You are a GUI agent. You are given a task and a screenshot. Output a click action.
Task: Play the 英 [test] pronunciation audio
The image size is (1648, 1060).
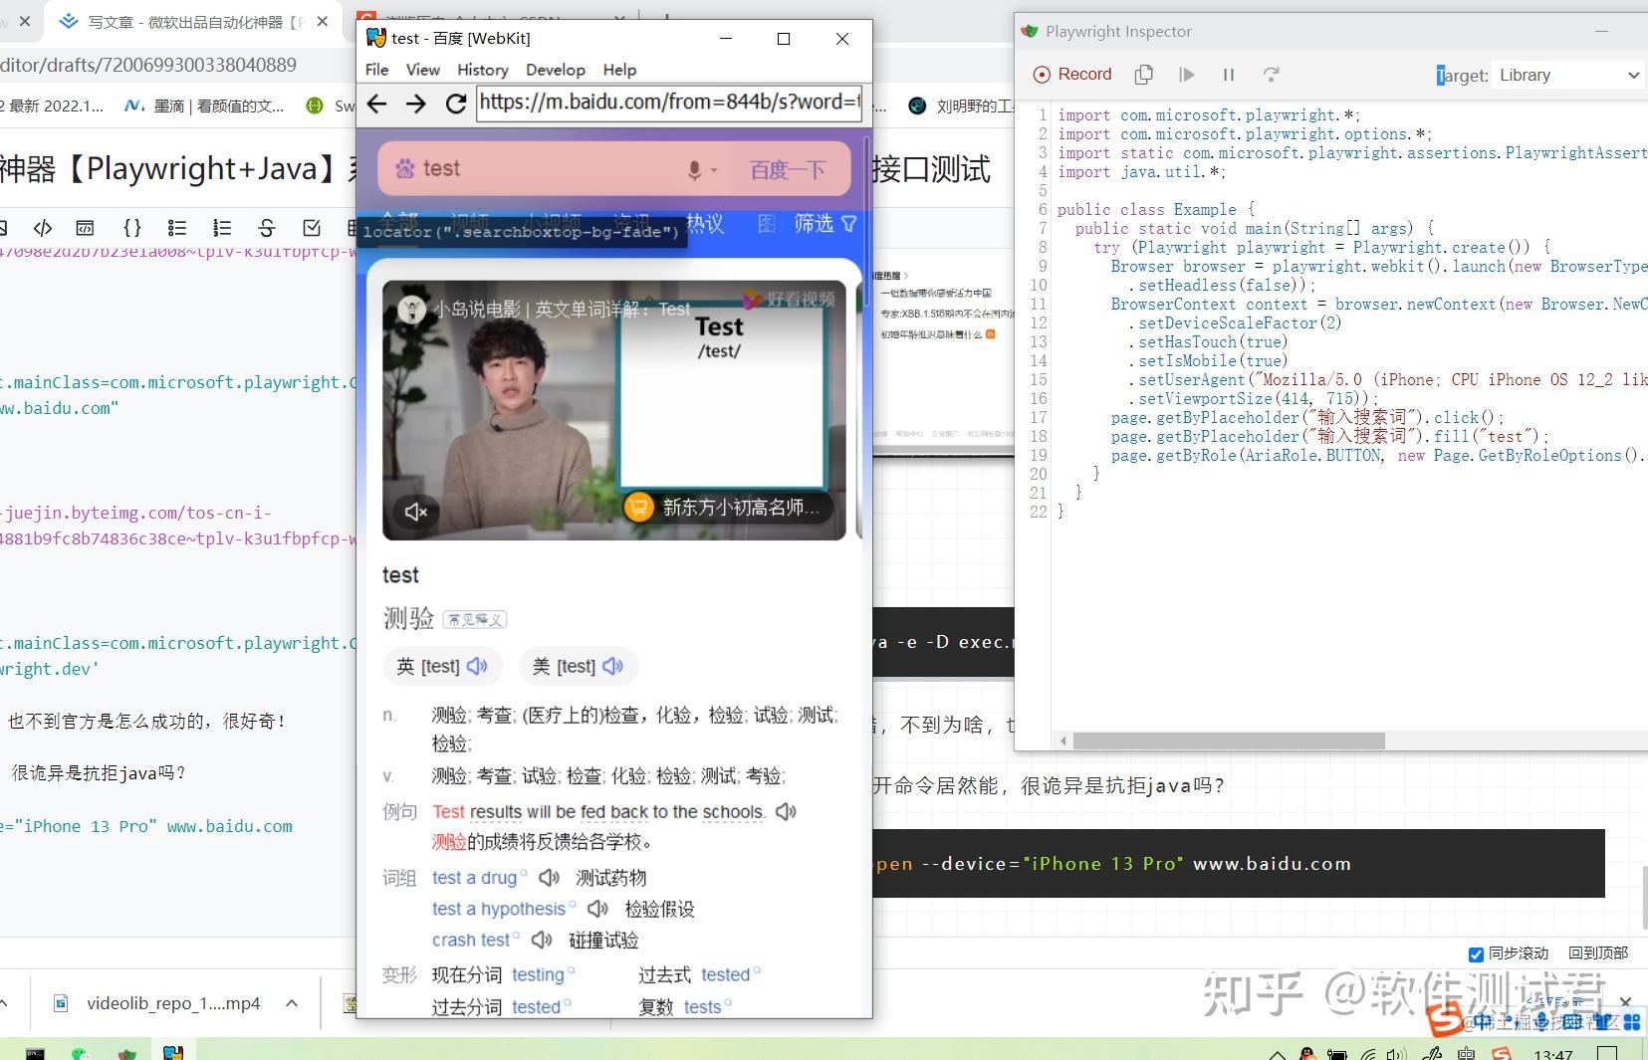[477, 666]
